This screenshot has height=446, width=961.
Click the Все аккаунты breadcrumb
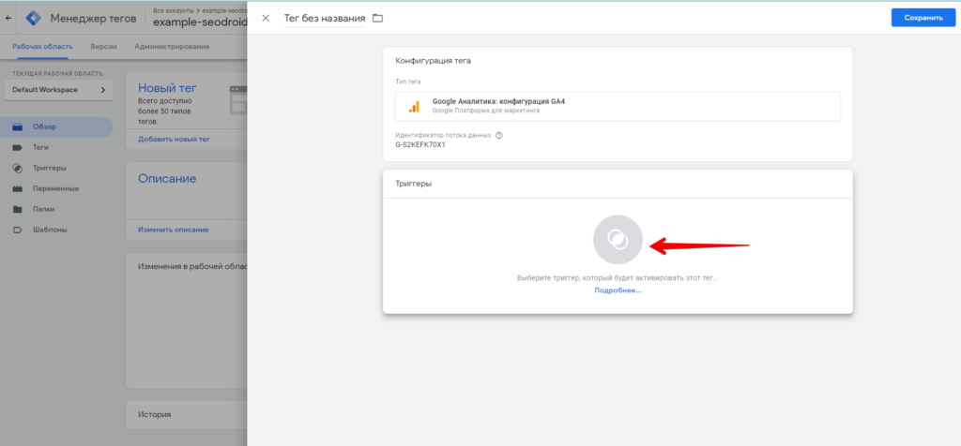[x=173, y=11]
